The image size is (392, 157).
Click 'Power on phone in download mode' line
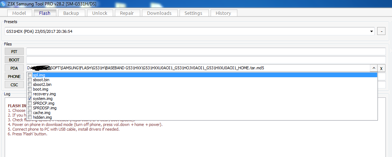click(x=85, y=125)
